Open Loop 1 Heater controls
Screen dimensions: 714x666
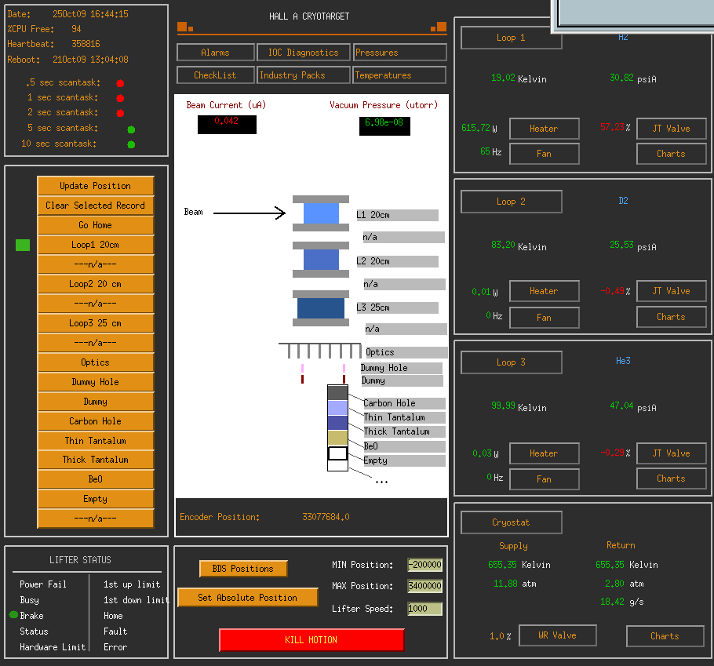(545, 129)
